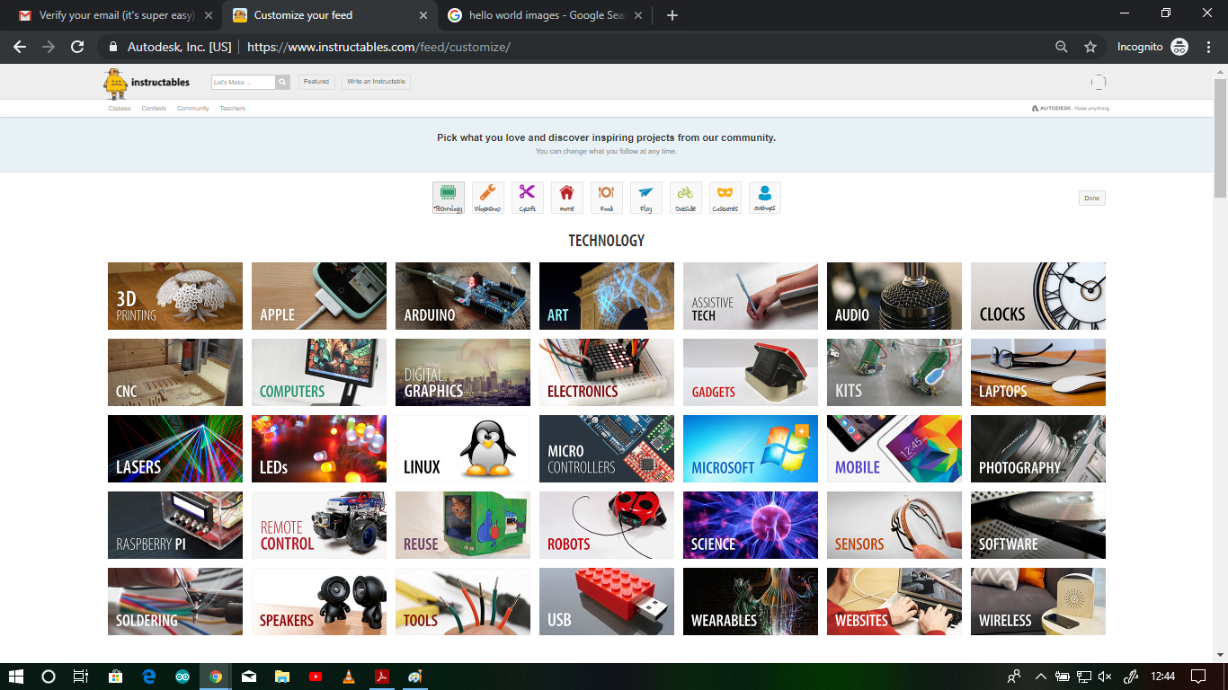Select the Outside bicycle category icon

(x=686, y=198)
